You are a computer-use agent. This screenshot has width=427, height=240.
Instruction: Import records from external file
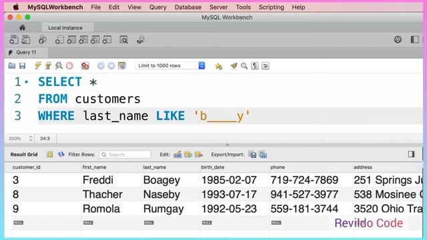[x=263, y=154]
